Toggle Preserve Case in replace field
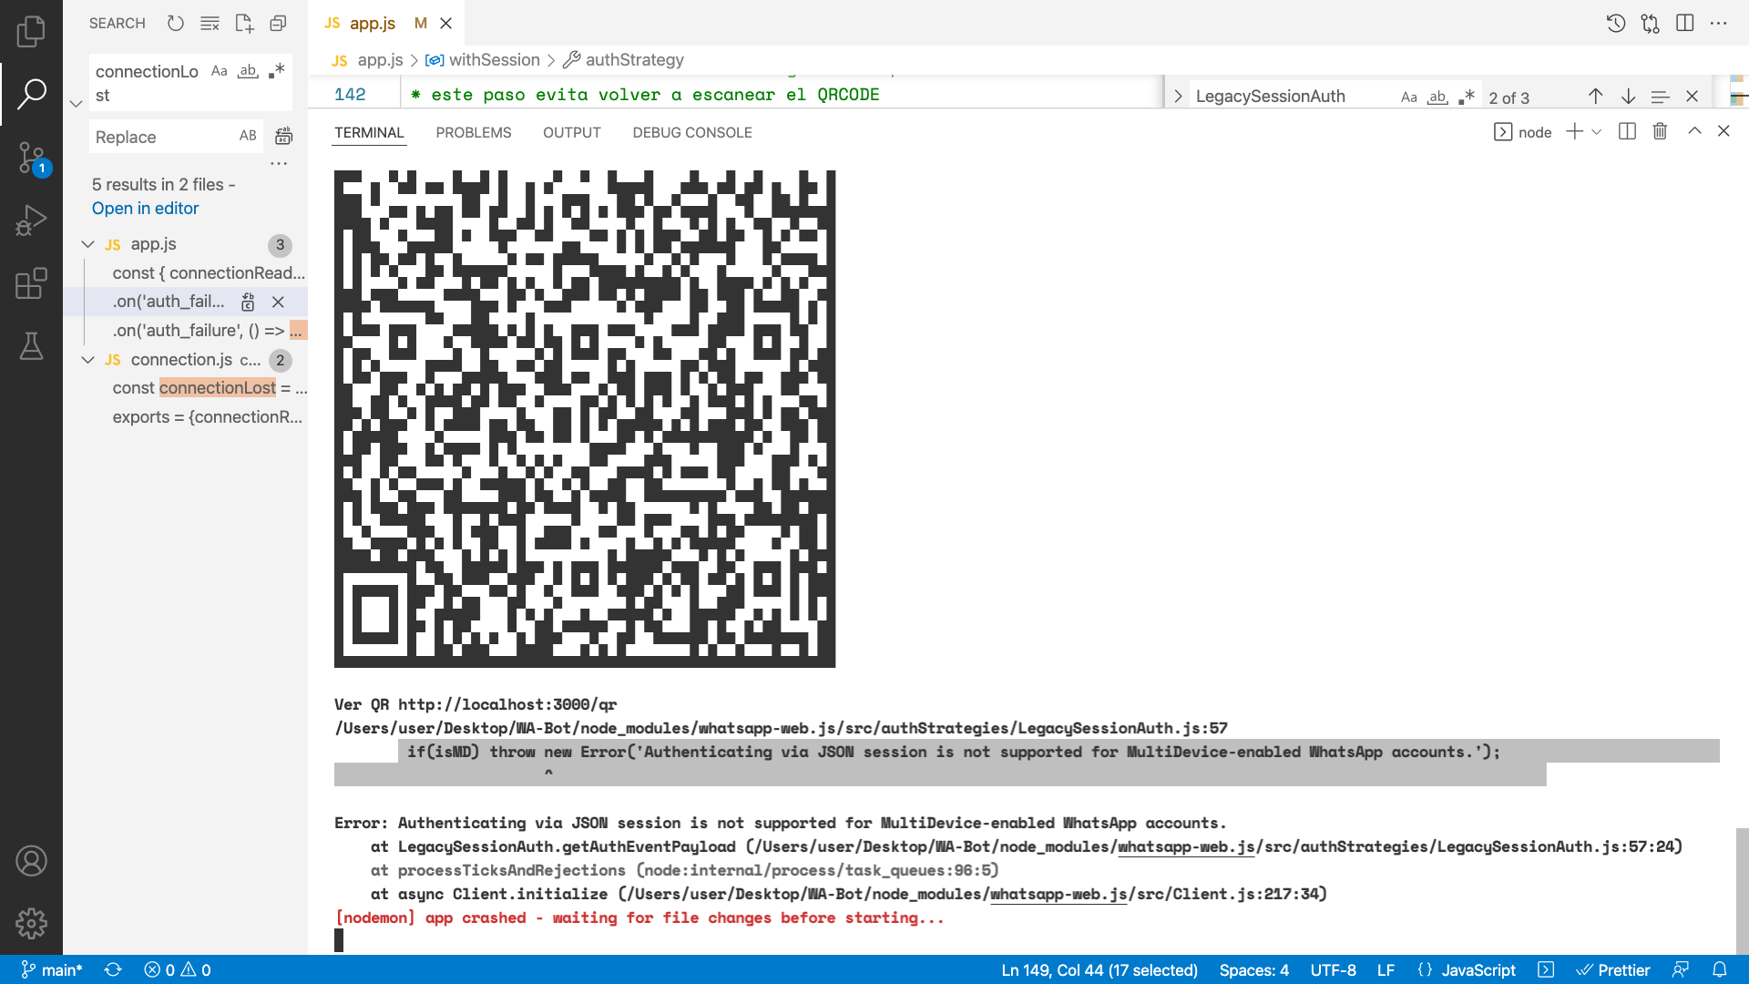1749x984 pixels. (x=248, y=136)
